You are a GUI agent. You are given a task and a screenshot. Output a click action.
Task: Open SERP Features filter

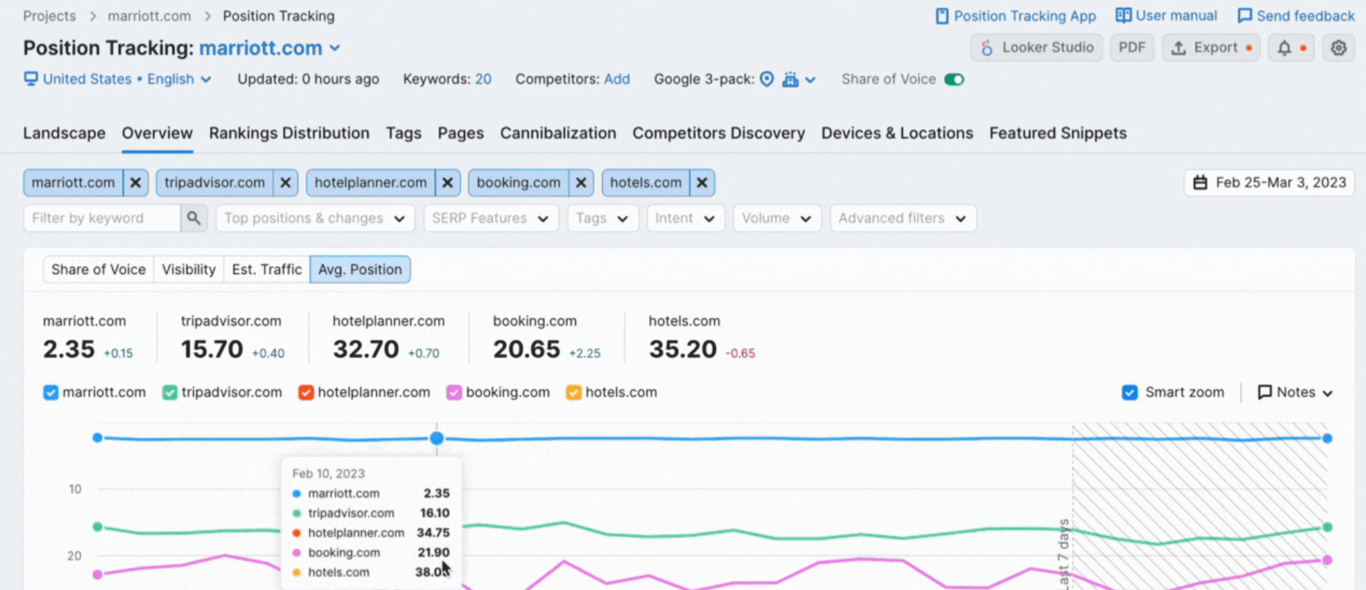[491, 219]
